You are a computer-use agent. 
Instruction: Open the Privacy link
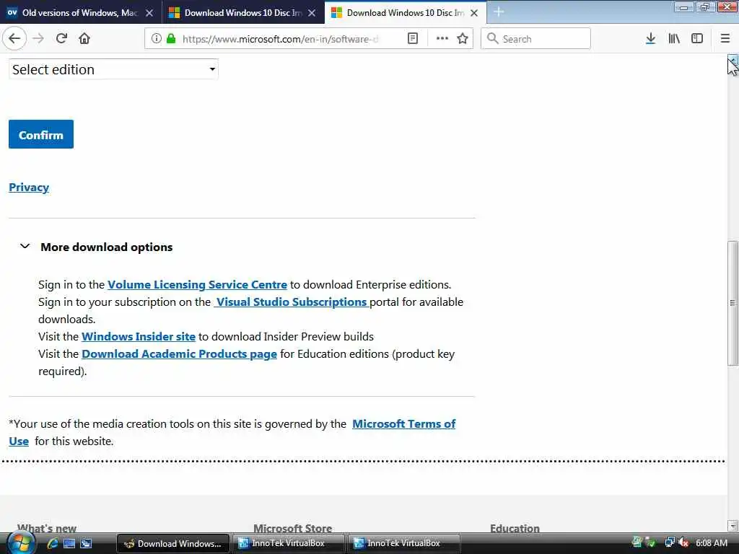click(x=29, y=188)
